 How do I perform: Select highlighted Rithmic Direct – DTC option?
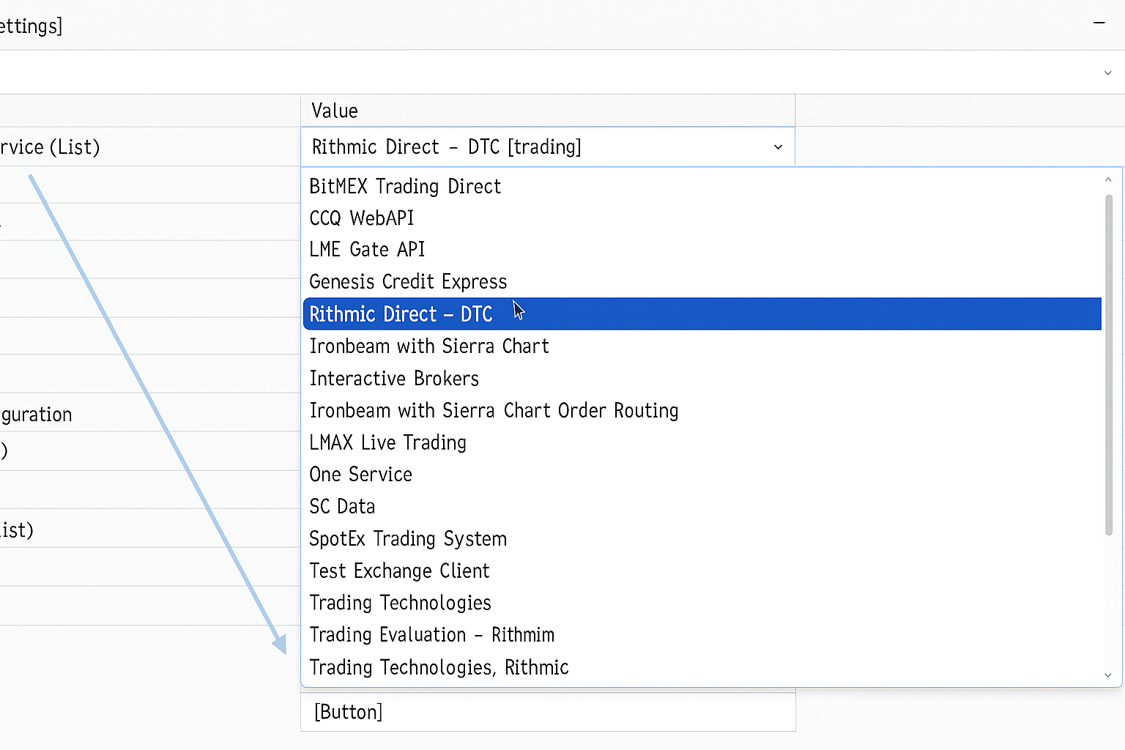point(702,313)
